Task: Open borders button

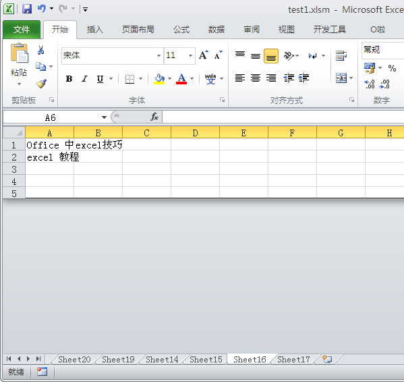Action: pyautogui.click(x=129, y=79)
